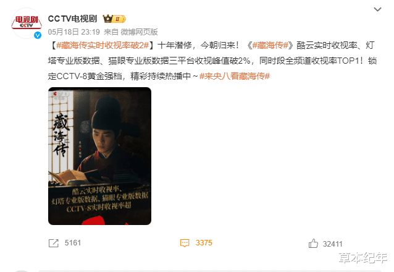Like the post with thumbs-up icon
This screenshot has height=272, width=394.
pos(313,244)
